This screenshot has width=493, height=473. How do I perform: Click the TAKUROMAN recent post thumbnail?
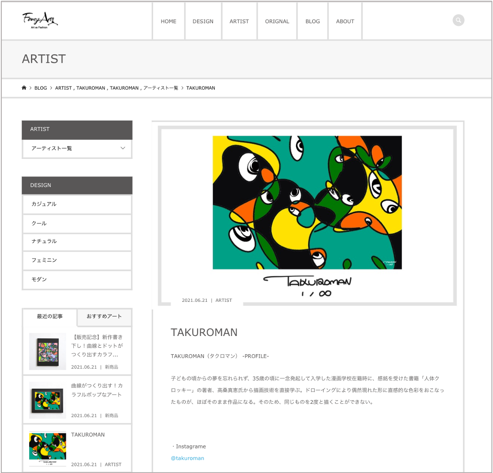tap(47, 449)
